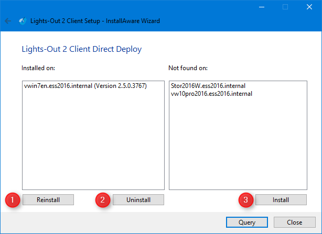Click the Uninstall button

[x=138, y=200]
